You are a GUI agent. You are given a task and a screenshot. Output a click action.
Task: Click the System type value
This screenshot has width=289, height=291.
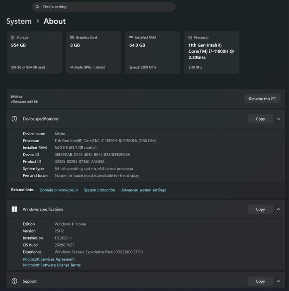(x=94, y=169)
